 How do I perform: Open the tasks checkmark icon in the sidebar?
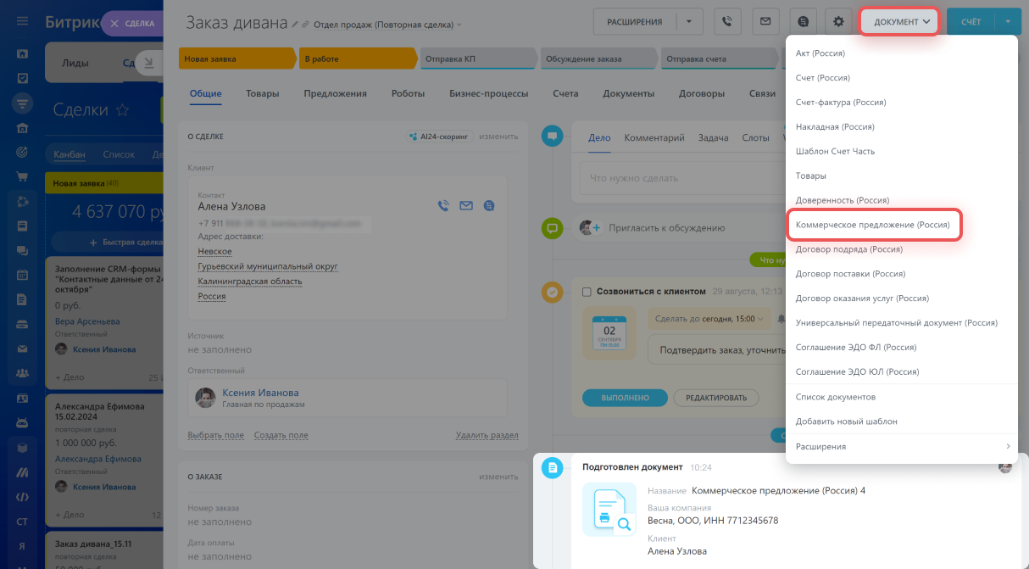point(22,78)
